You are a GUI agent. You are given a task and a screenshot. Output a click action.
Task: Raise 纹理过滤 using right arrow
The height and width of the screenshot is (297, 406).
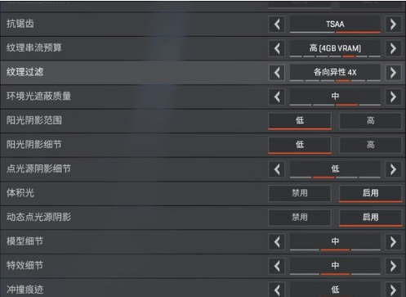393,73
